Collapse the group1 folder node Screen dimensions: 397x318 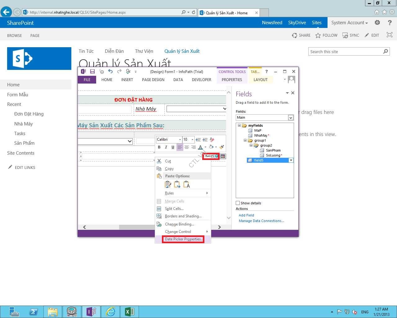point(245,140)
